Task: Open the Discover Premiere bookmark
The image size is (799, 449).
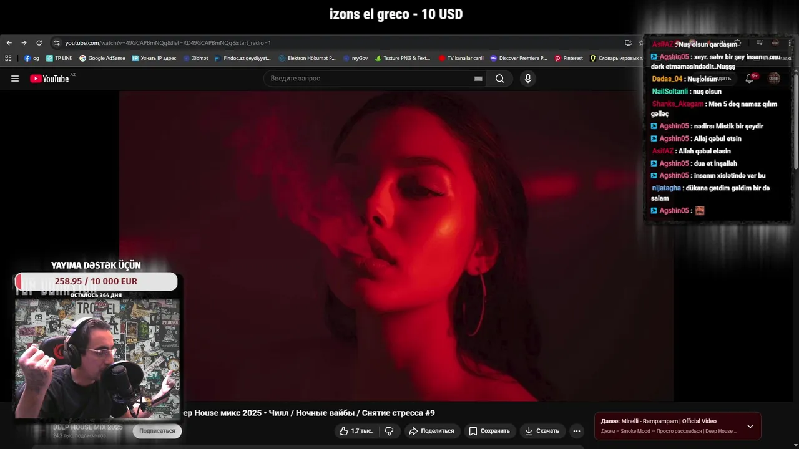Action: [519, 58]
